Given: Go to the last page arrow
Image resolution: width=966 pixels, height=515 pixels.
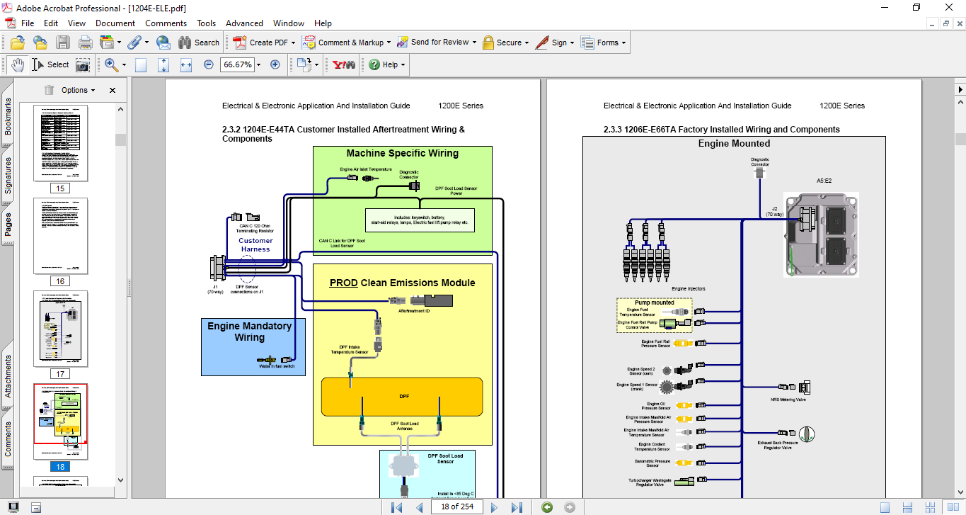Looking at the screenshot, I should 517,507.
